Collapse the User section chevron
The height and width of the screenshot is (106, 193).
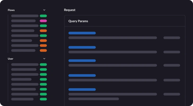pyautogui.click(x=44, y=59)
